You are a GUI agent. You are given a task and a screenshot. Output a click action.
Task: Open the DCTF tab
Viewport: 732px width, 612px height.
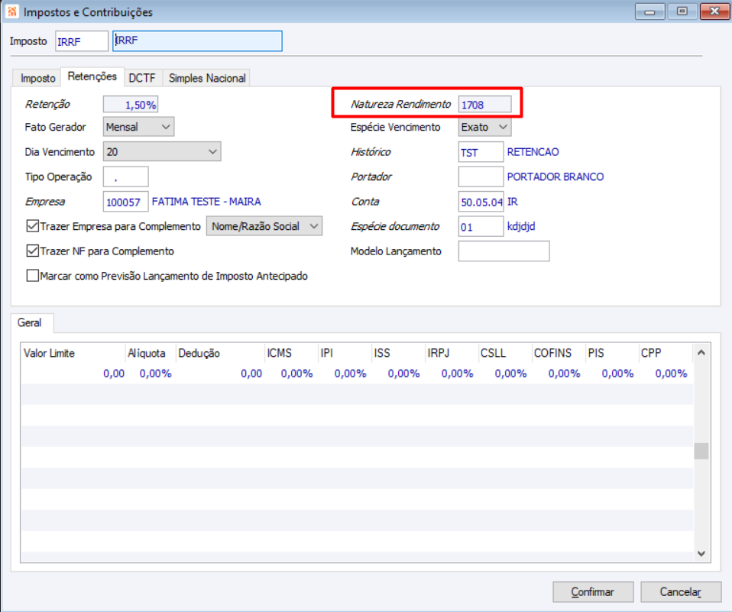pos(142,79)
